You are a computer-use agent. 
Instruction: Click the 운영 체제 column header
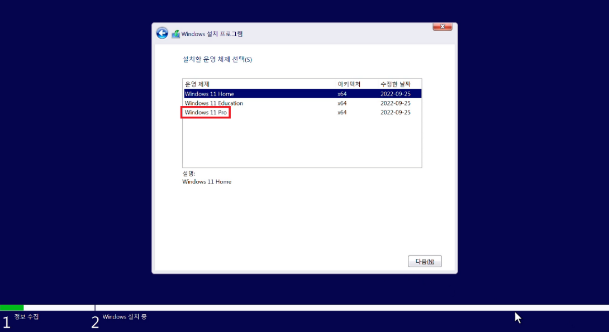click(x=197, y=84)
